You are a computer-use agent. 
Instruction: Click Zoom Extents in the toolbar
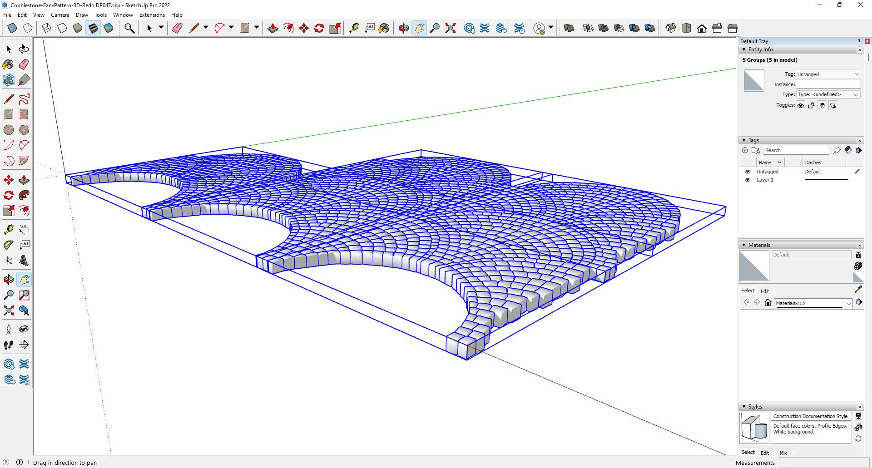click(450, 28)
